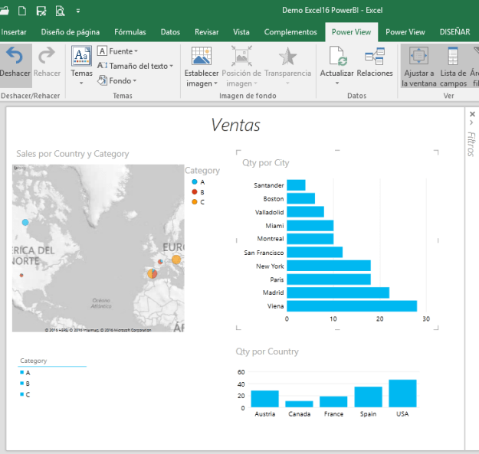Toggle category C in the slicer list
Viewport: 479px width, 454px height.
click(x=28, y=394)
